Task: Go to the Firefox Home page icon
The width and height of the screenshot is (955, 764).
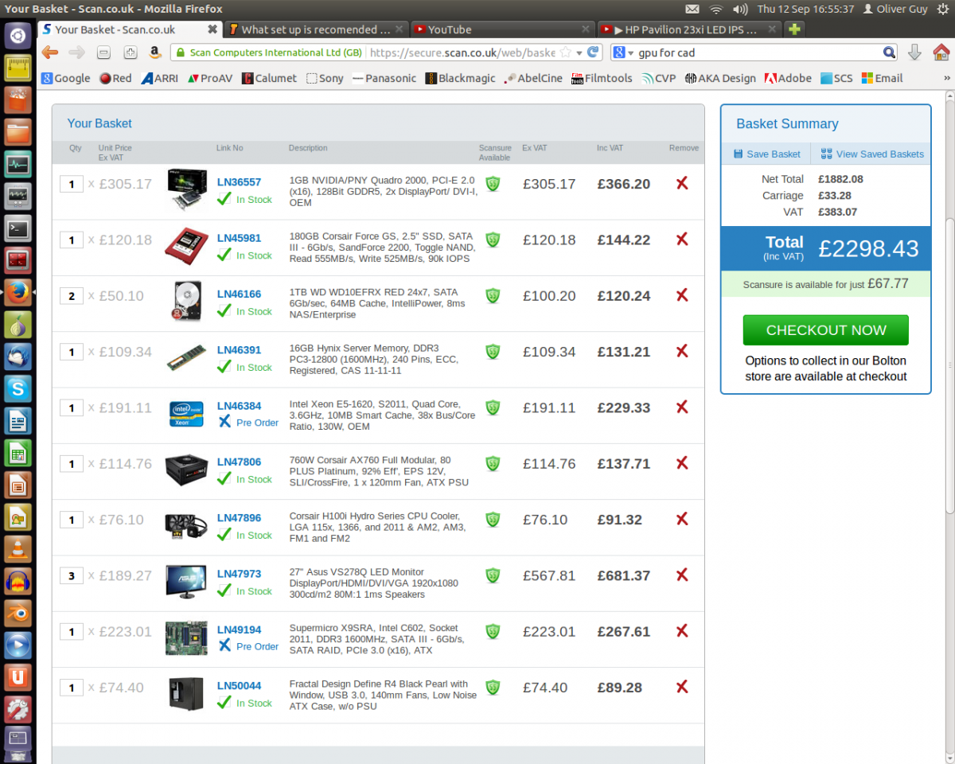Action: (x=941, y=53)
